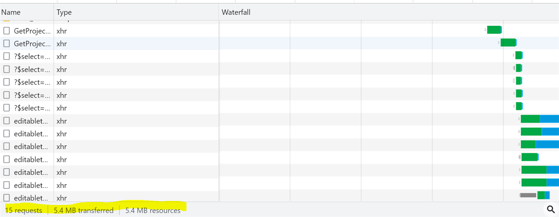Image resolution: width=559 pixels, height=217 pixels.
Task: Click file icon of second GetProjec... row
Action: (7, 43)
